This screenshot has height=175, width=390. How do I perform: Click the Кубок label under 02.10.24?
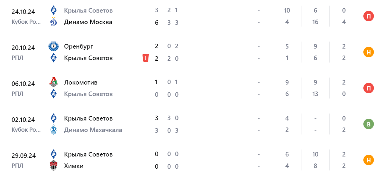pyautogui.click(x=26, y=130)
